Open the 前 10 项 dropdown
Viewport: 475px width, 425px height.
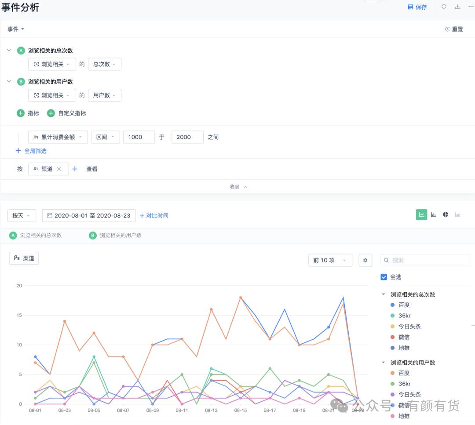coord(330,260)
